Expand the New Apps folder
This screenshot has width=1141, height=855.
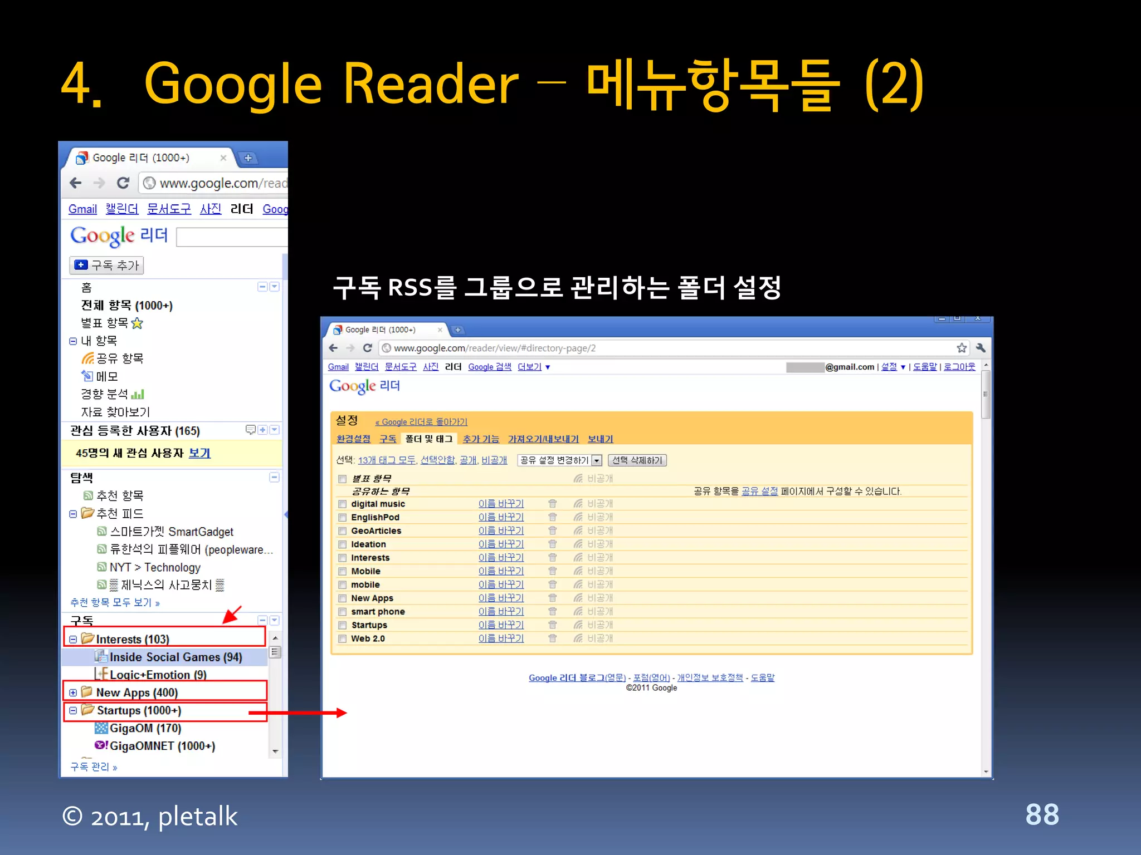pyautogui.click(x=73, y=693)
